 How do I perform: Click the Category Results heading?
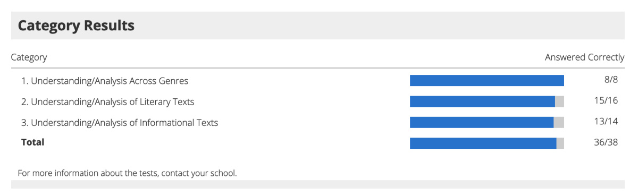pos(76,26)
